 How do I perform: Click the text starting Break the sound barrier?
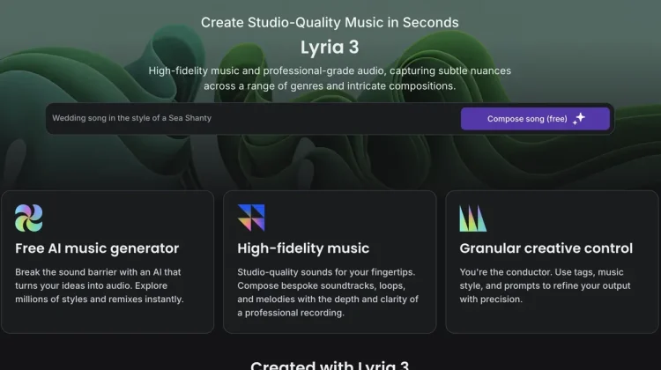pyautogui.click(x=100, y=285)
